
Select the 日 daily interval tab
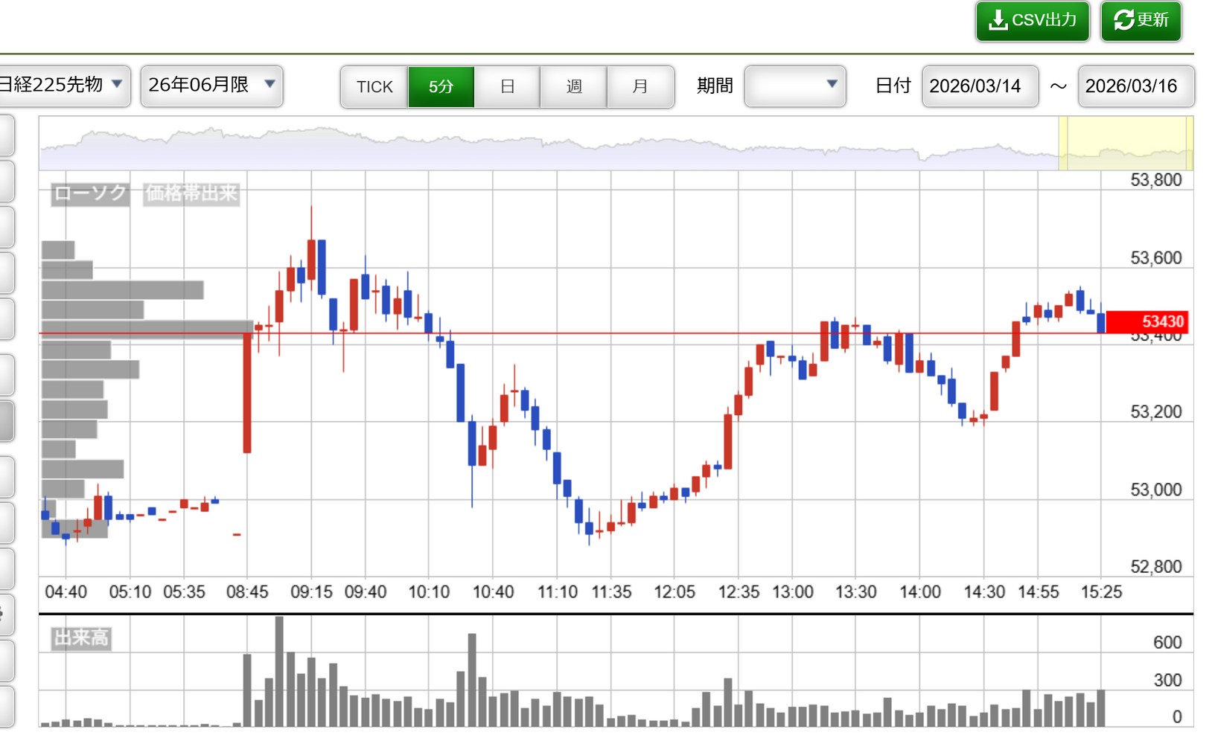(x=507, y=87)
